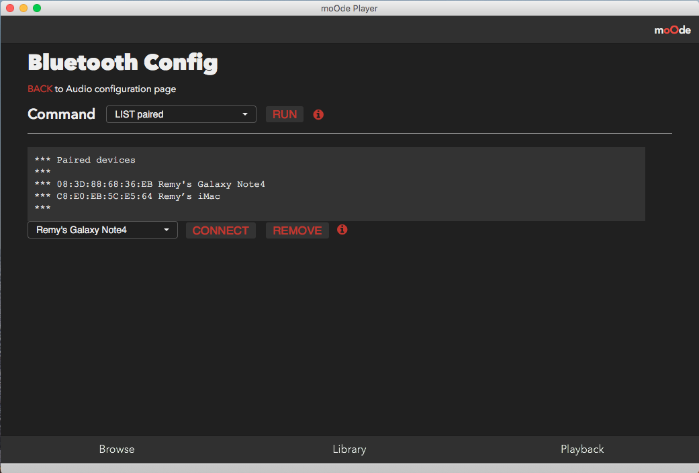Connect to the selected paired device
Image resolution: width=699 pixels, height=473 pixels.
(221, 230)
